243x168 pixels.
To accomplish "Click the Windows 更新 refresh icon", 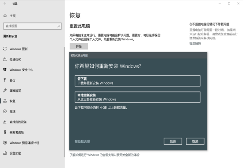I will point(5,49).
